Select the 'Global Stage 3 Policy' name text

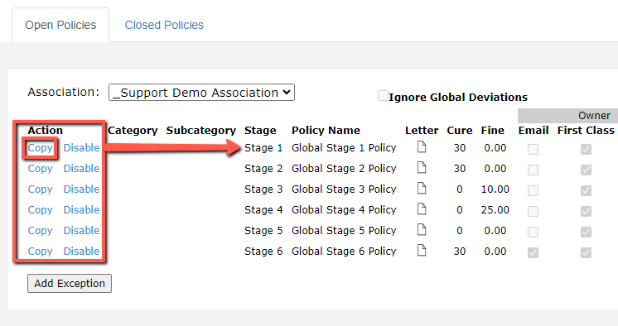coord(344,189)
